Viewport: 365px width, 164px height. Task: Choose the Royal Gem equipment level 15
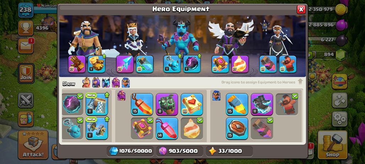[x=237, y=104]
